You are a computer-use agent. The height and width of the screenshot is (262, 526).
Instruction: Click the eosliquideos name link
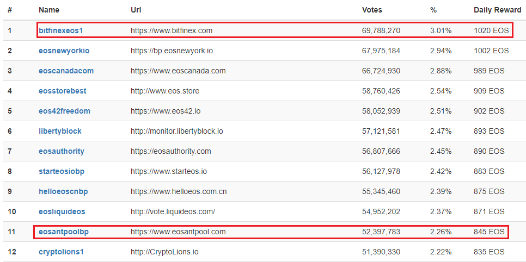62,211
